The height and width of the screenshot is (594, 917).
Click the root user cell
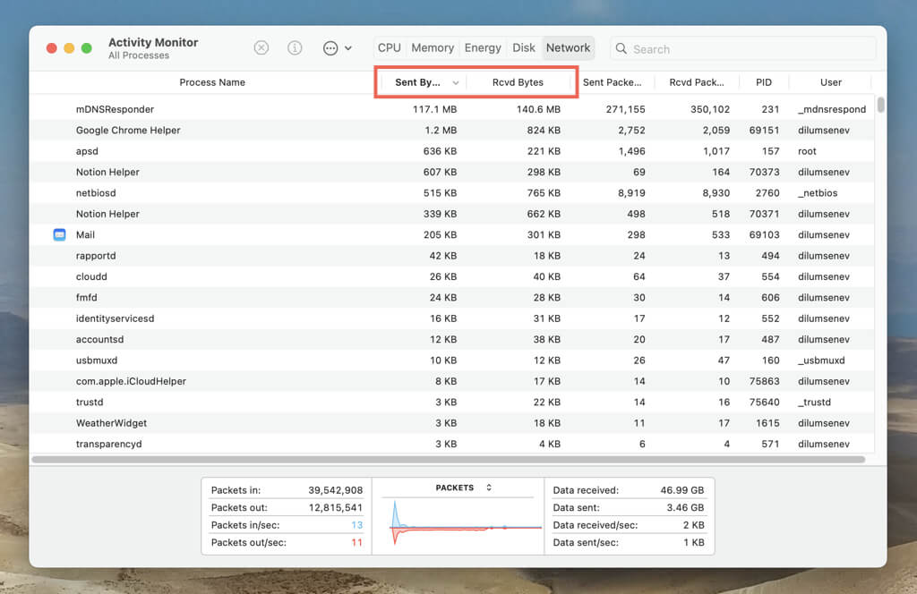(x=807, y=151)
